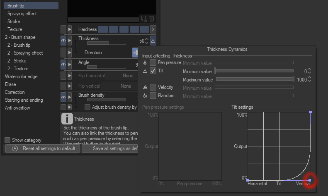328x196 pixels.
Task: Select the Spraying effect category
Action: (22, 14)
